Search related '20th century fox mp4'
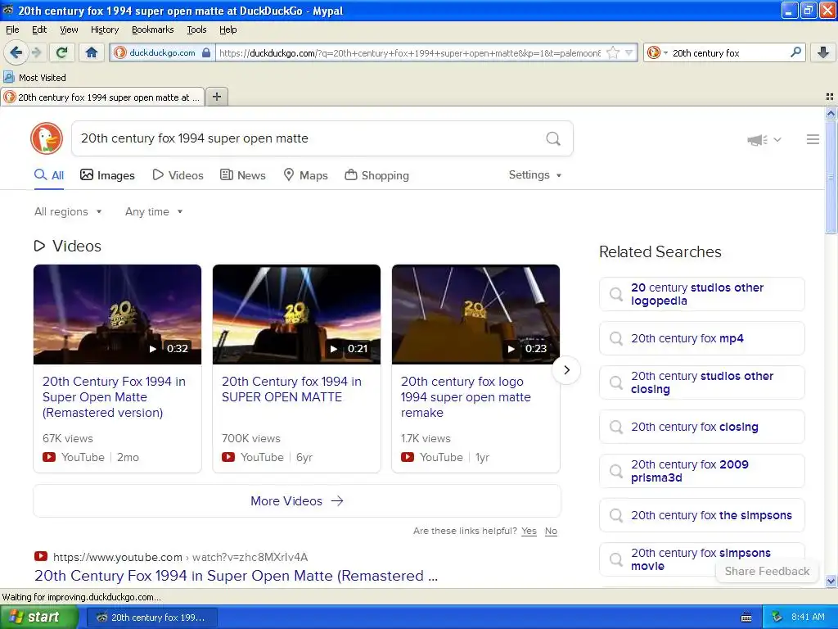Image resolution: width=838 pixels, height=629 pixels. 701,338
